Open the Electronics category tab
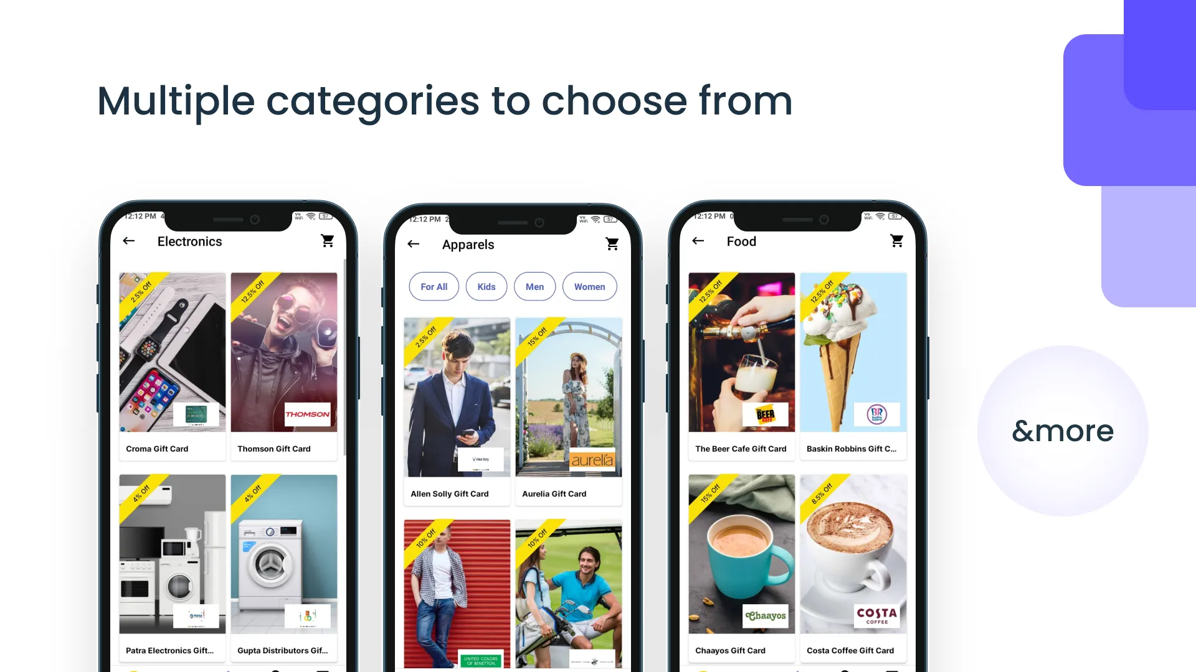The image size is (1196, 672). pos(189,240)
